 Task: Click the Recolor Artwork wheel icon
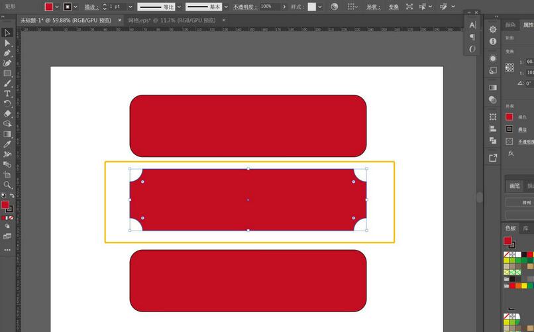pos(334,7)
